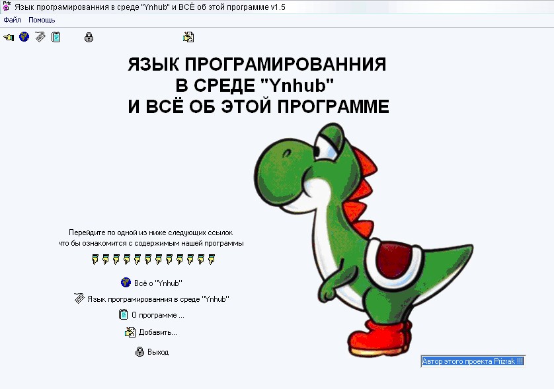The width and height of the screenshot is (554, 389).
Task: Click the author field mentioning Prizrak
Action: [x=473, y=361]
